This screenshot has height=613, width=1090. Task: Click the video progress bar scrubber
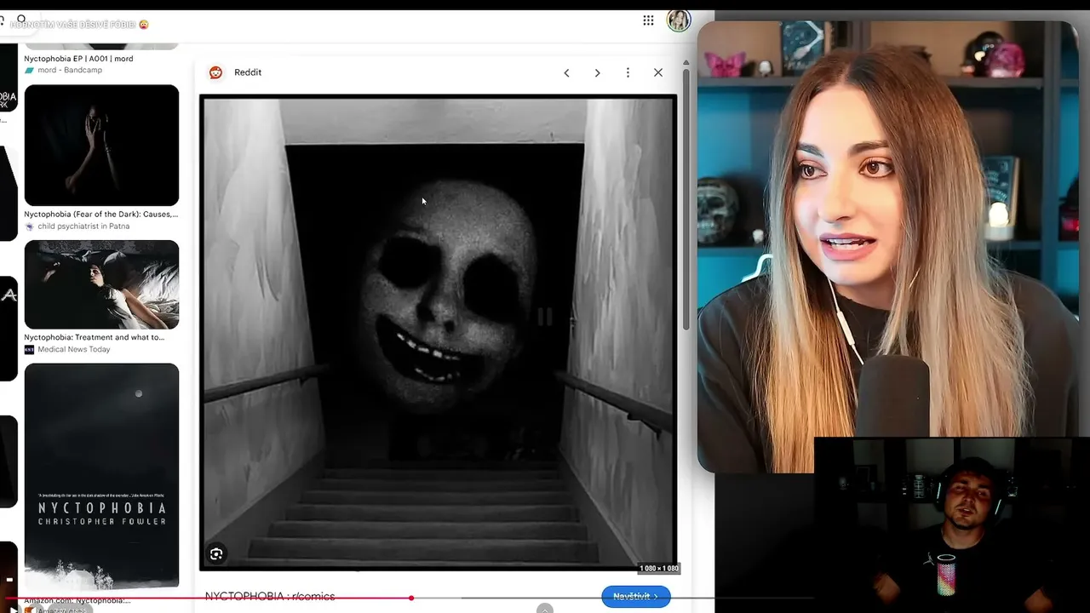pos(411,598)
